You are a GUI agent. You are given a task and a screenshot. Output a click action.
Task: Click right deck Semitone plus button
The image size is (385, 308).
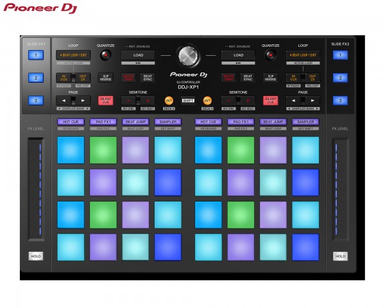(248, 101)
